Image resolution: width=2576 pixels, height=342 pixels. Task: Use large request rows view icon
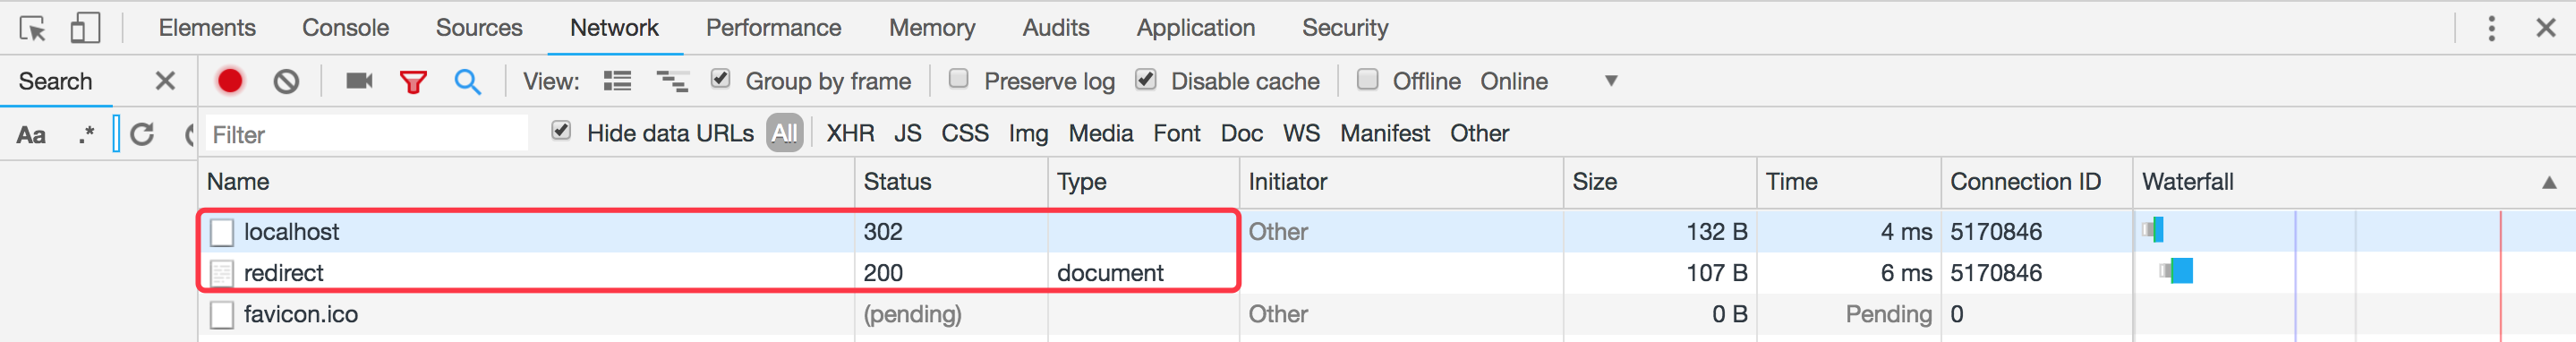[617, 81]
